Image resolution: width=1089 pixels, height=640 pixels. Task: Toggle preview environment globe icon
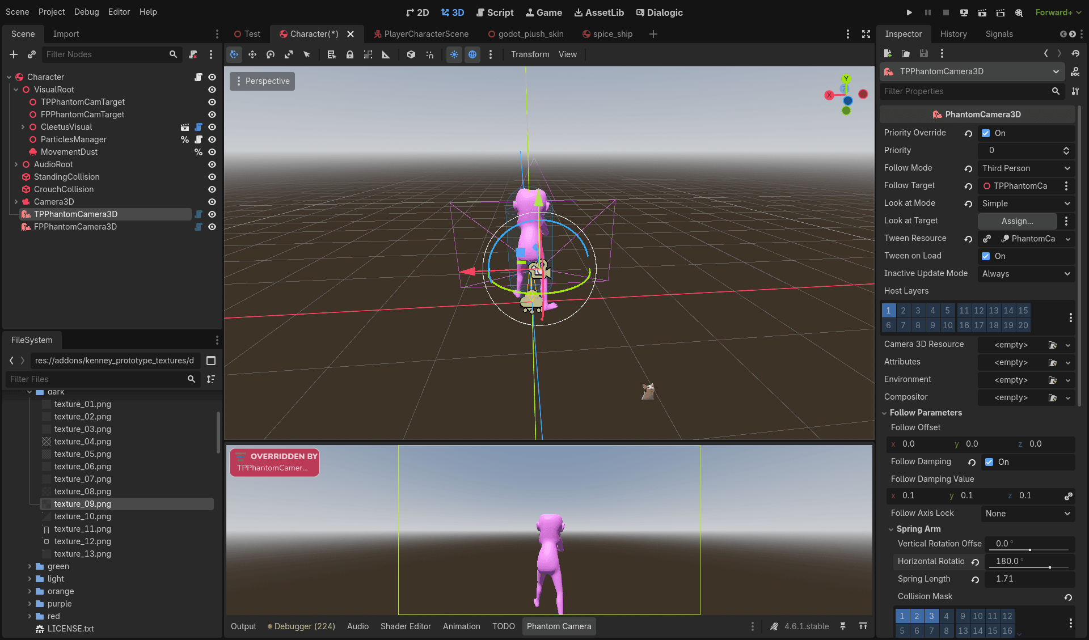click(472, 54)
